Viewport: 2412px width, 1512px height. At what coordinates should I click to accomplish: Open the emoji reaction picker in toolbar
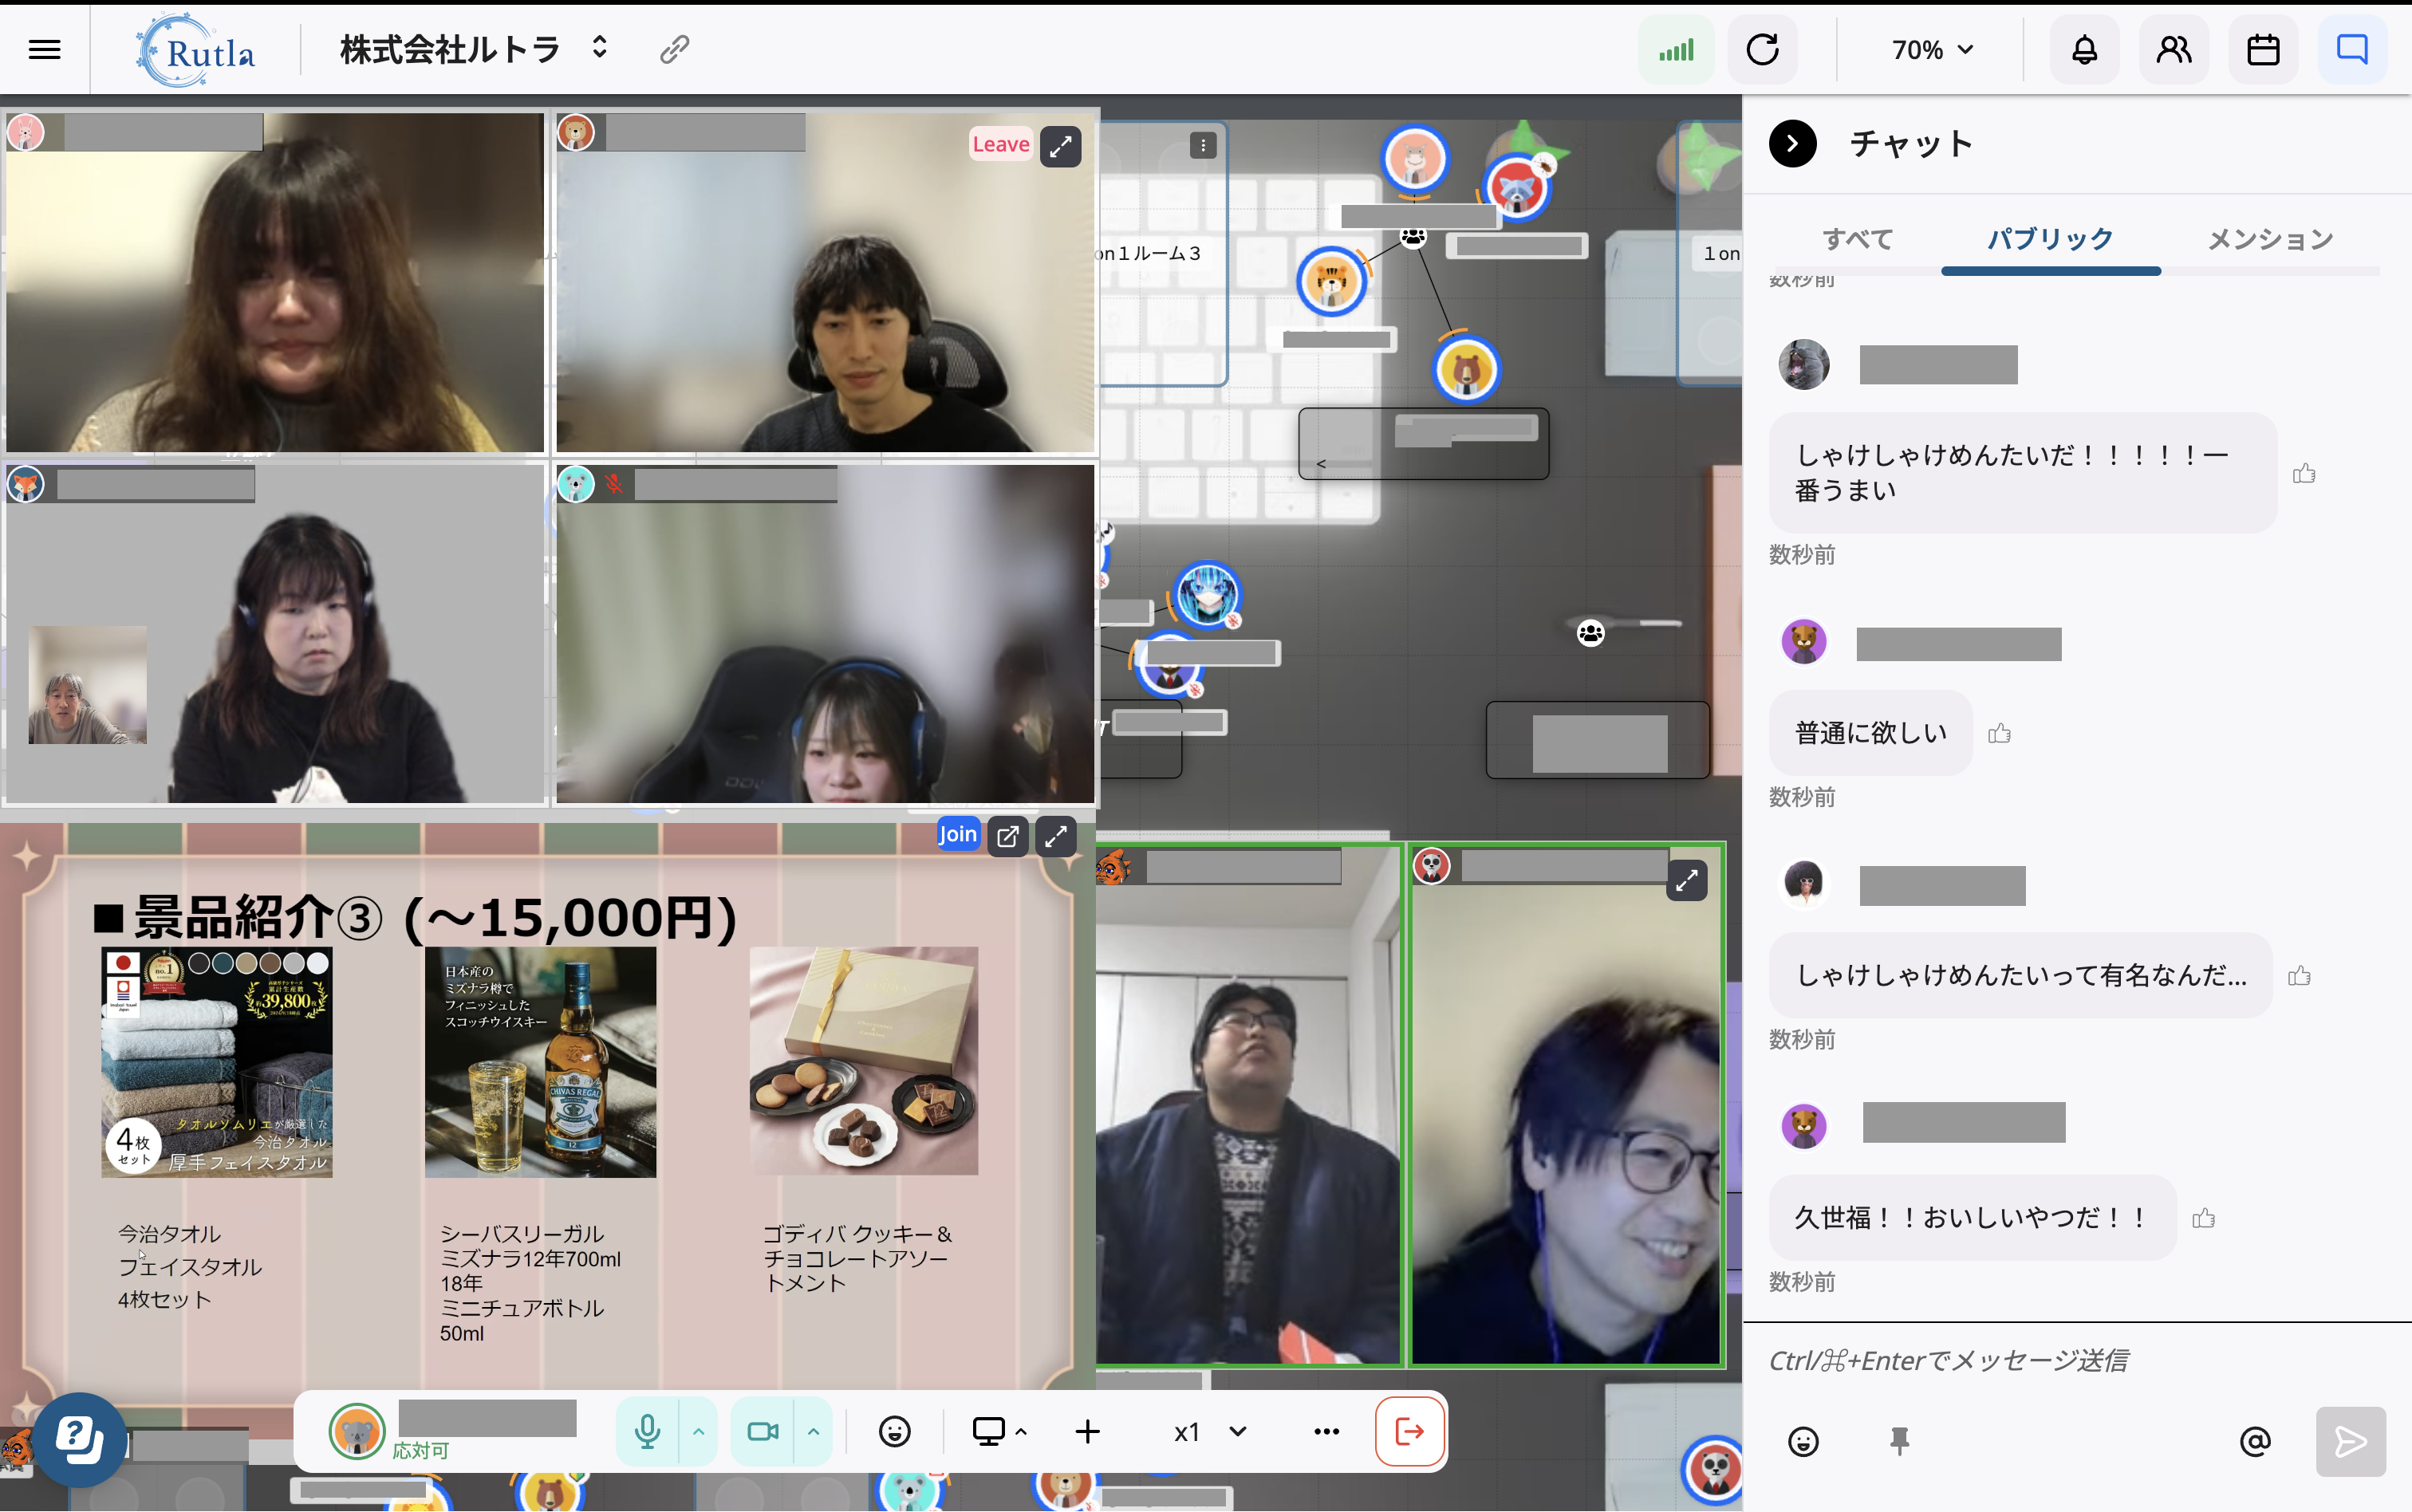click(894, 1431)
